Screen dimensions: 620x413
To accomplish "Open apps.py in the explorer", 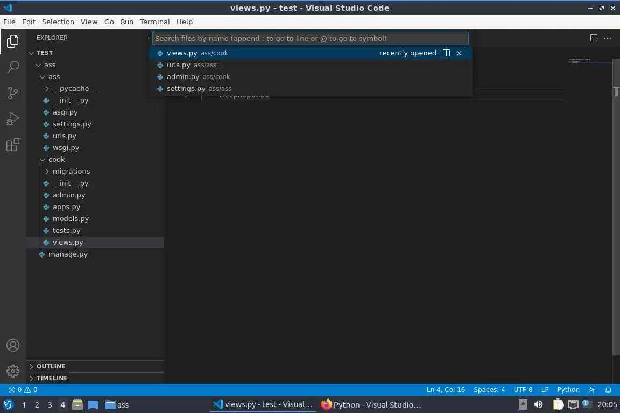I will (x=95, y=207).
